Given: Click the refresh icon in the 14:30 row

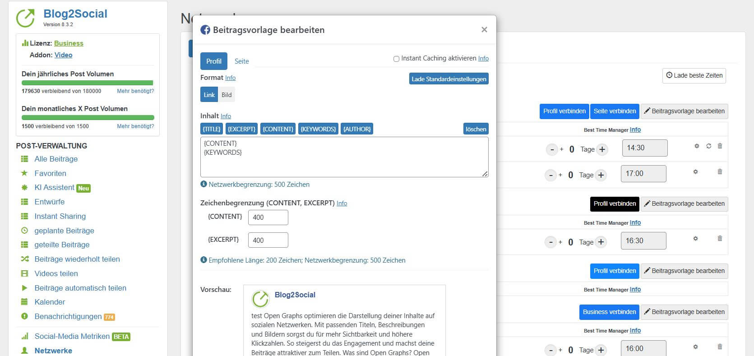Looking at the screenshot, I should pos(708,146).
